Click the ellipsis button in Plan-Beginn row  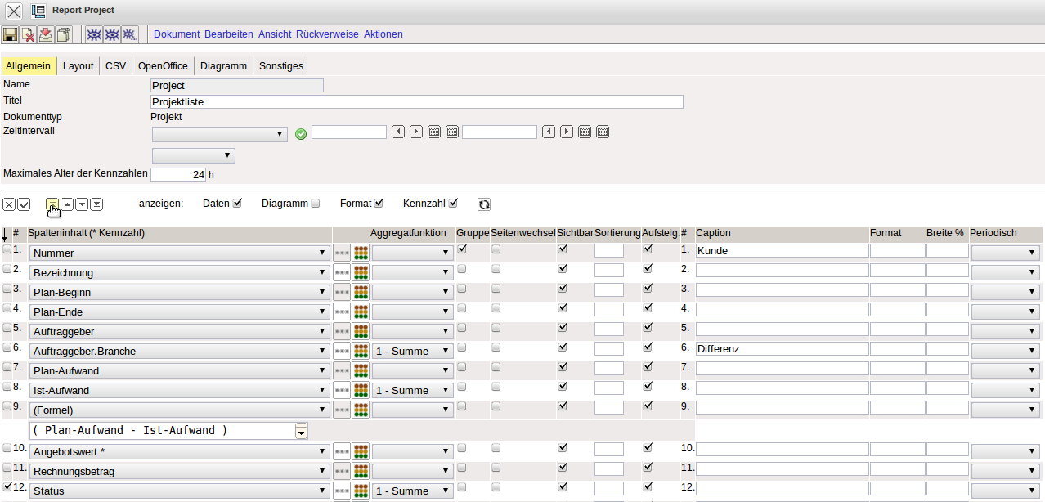342,293
